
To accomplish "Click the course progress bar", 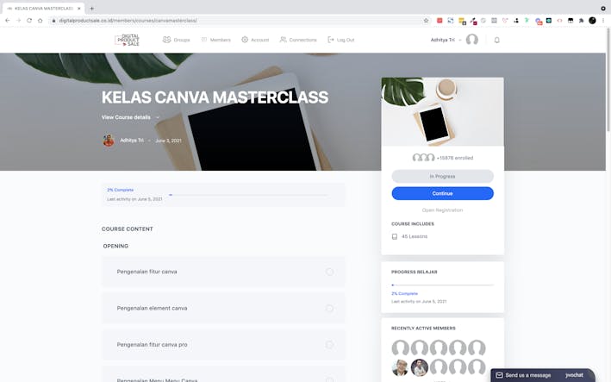I will coord(248,195).
